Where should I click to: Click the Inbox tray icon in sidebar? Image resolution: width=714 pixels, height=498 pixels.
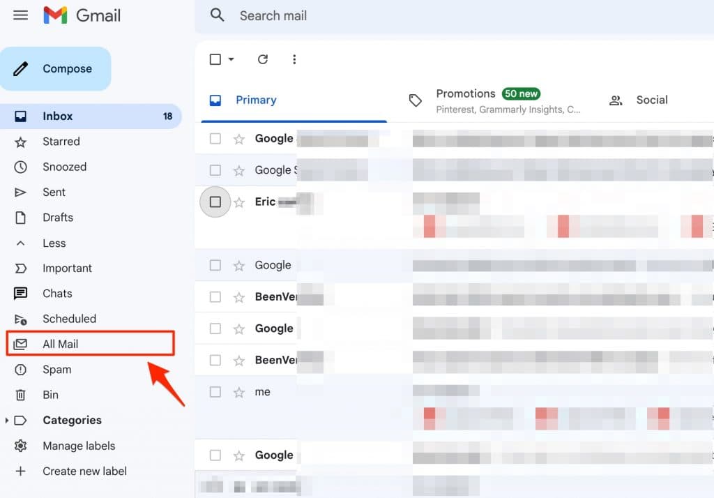coord(20,116)
